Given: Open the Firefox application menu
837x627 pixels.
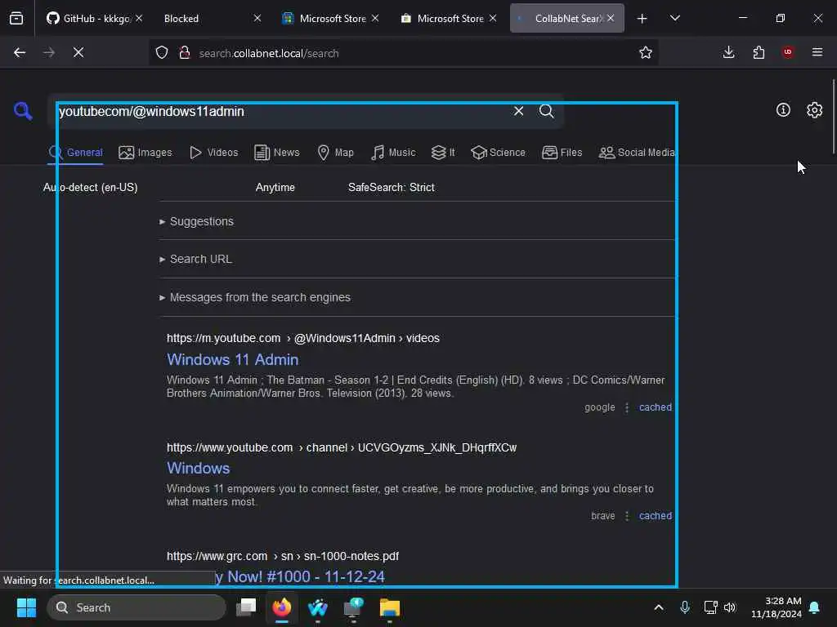Looking at the screenshot, I should coord(817,52).
